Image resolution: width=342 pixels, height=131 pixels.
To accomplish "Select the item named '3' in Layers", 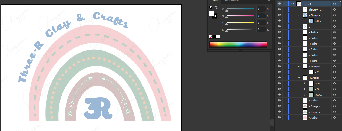I will coord(310,27).
